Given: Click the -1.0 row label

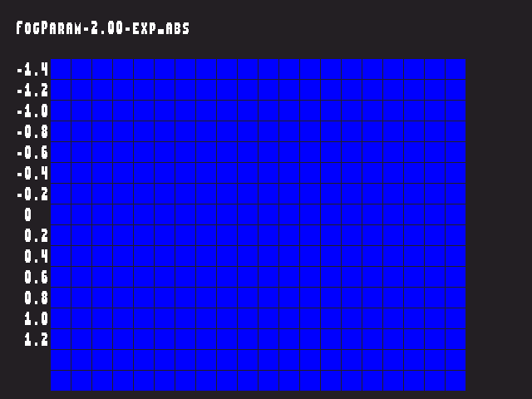Looking at the screenshot, I should [32, 111].
